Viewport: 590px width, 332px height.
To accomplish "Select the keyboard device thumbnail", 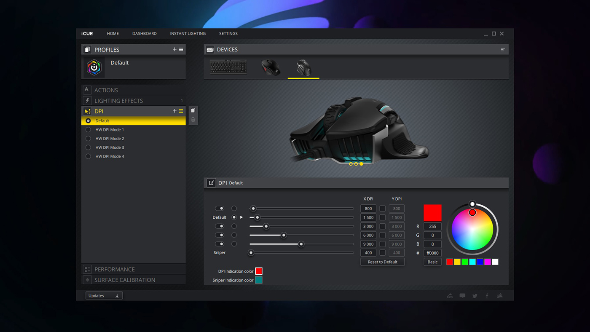I will click(x=228, y=67).
